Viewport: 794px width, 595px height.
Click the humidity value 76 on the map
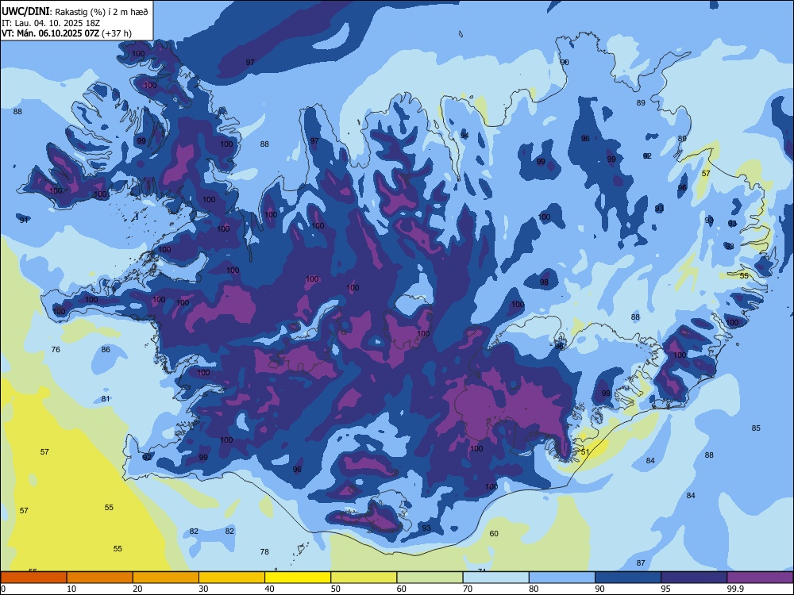coord(56,350)
